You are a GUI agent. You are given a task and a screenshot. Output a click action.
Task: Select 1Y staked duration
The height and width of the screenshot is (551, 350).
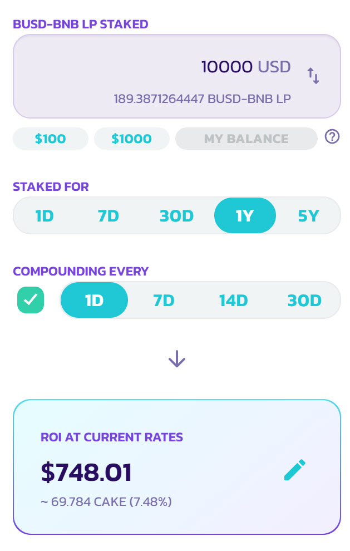245,215
